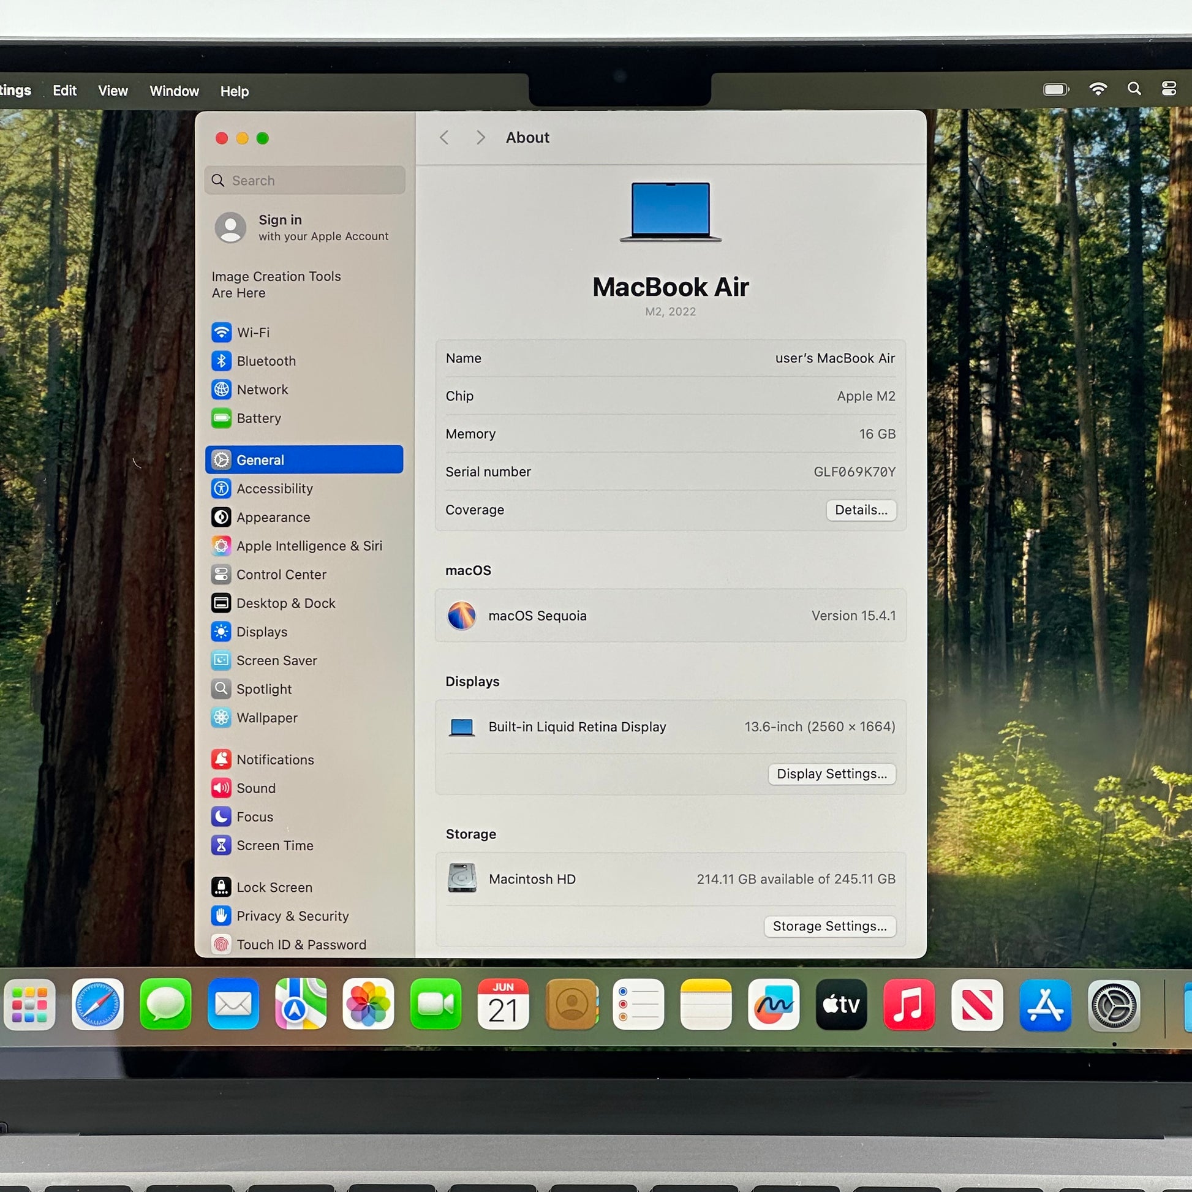The width and height of the screenshot is (1192, 1192).
Task: Open Apple Intelligence & Siri settings
Action: click(x=305, y=546)
